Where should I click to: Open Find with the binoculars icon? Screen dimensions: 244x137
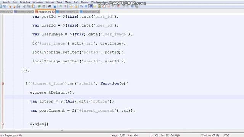pyautogui.click(x=50, y=6)
